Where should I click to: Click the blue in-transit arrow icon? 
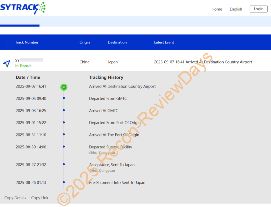7,63
